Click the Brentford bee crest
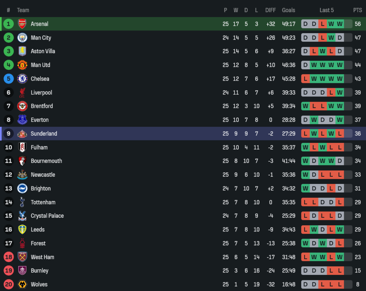The width and height of the screenshot is (366, 291). 22,106
